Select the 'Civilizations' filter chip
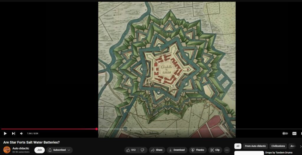302x155 pixels. [x=278, y=146]
